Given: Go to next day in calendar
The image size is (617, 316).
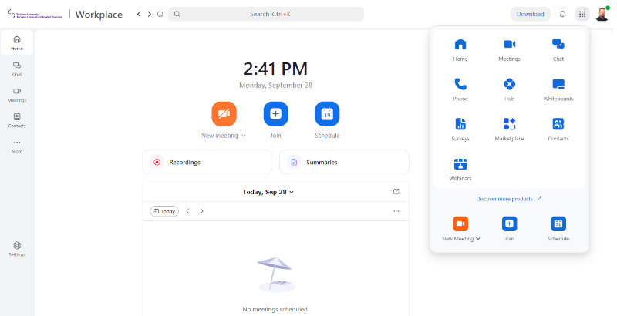Looking at the screenshot, I should 201,211.
